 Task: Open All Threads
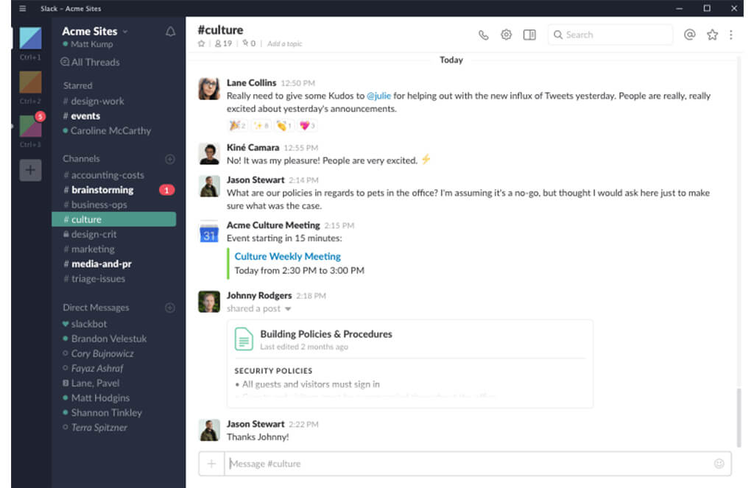pyautogui.click(x=90, y=62)
